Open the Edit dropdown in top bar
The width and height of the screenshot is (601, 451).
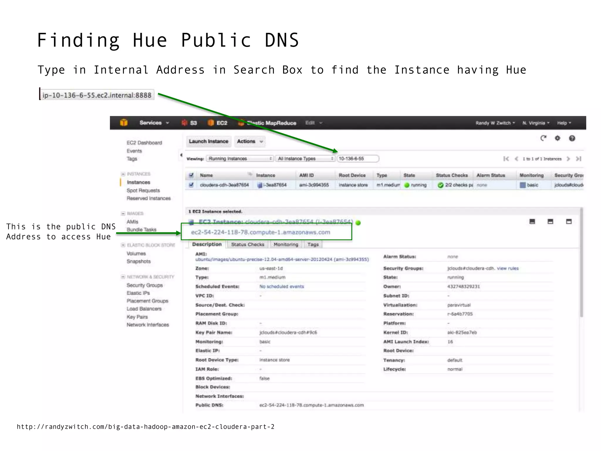[x=314, y=123]
